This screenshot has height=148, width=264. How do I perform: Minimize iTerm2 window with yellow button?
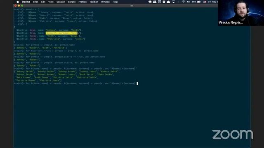point(19,6)
